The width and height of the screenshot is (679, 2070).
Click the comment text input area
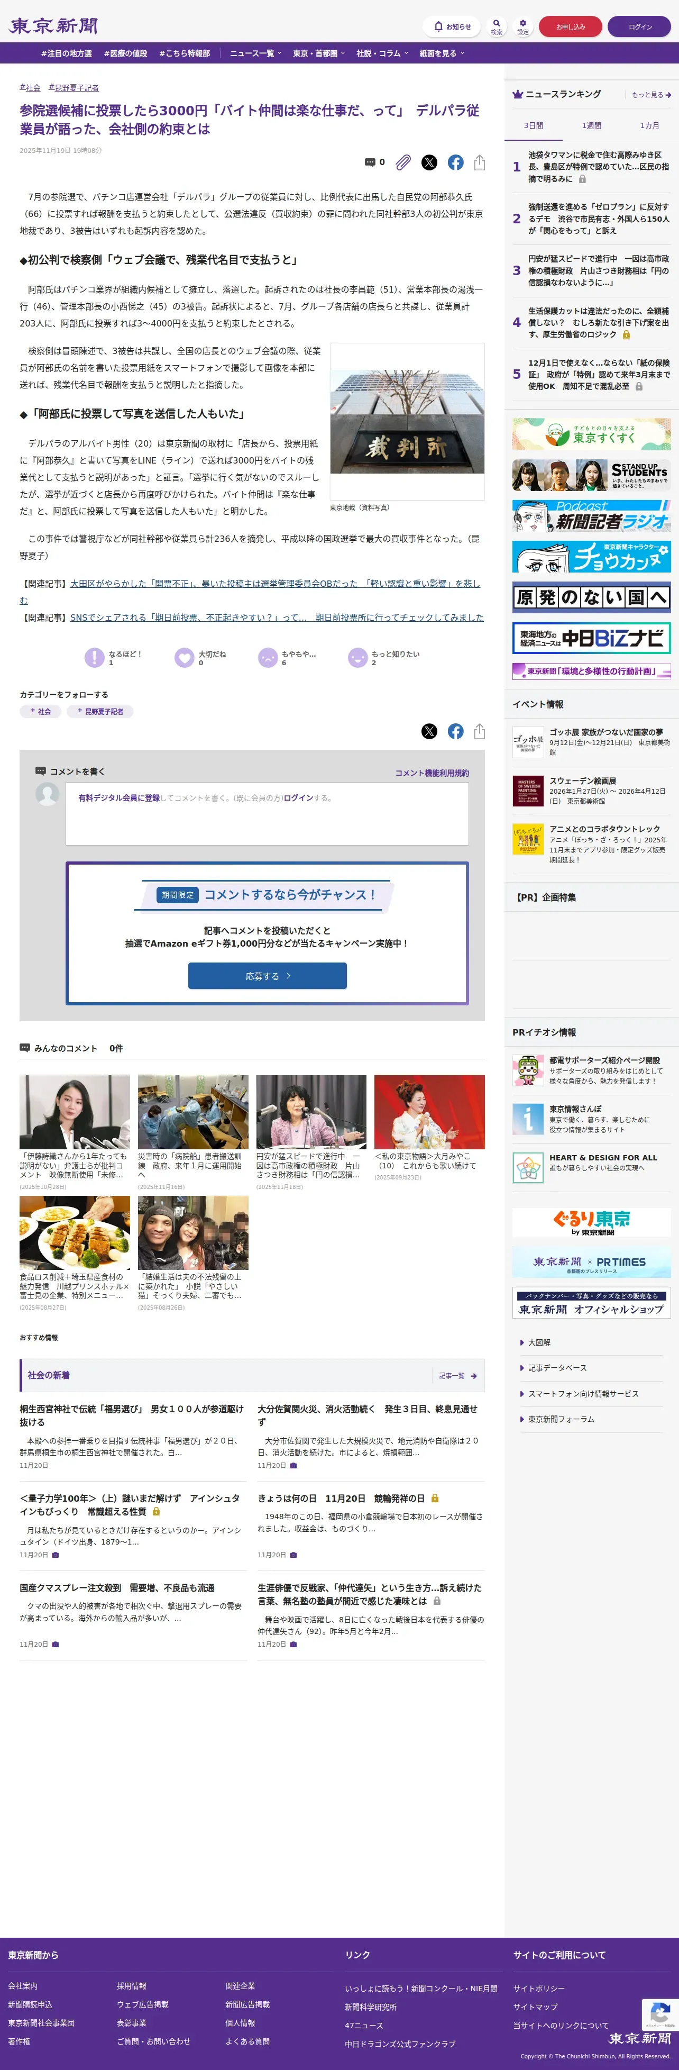coord(267,813)
